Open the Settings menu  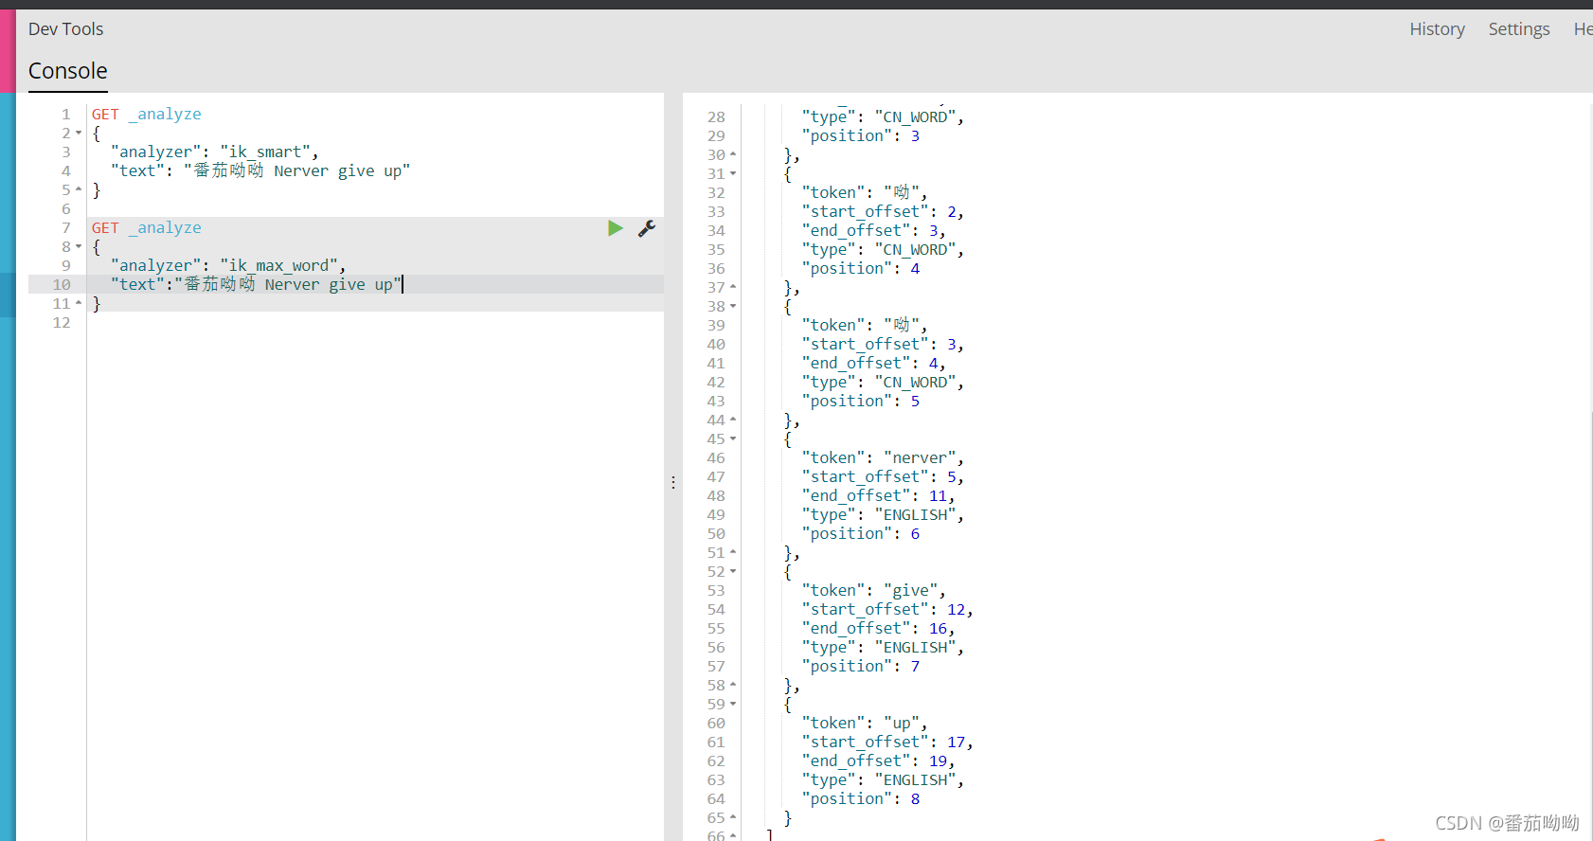click(x=1519, y=29)
